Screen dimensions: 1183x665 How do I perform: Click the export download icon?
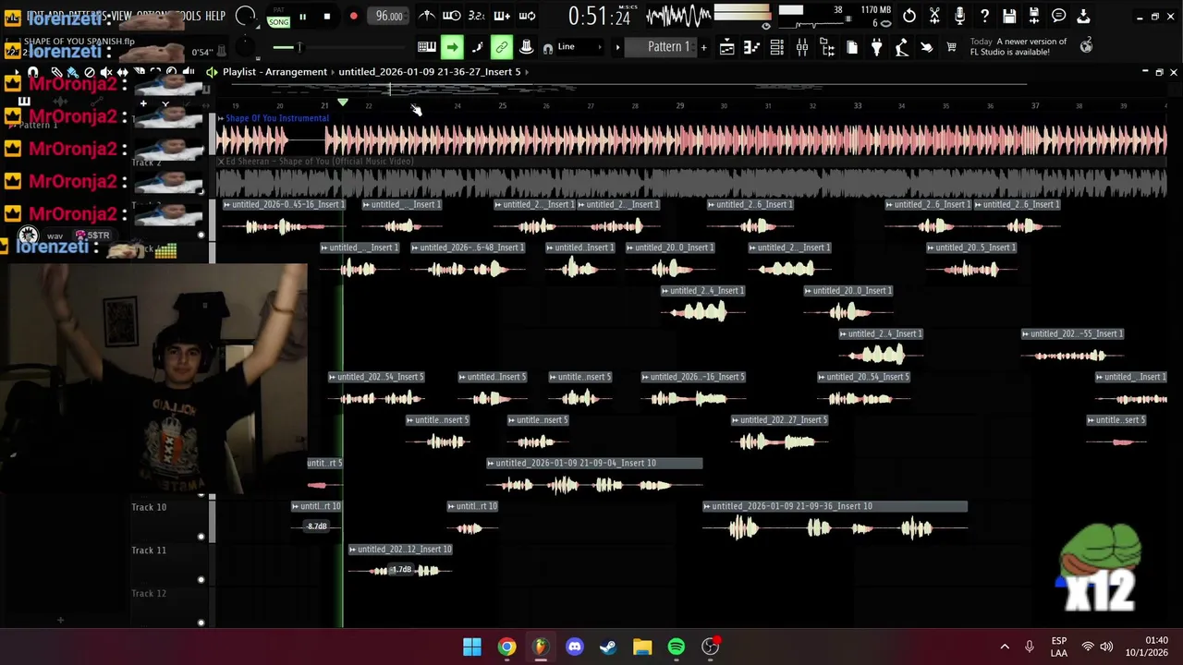point(1083,16)
